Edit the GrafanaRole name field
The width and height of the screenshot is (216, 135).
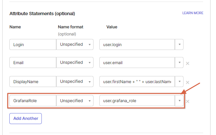point(32,101)
